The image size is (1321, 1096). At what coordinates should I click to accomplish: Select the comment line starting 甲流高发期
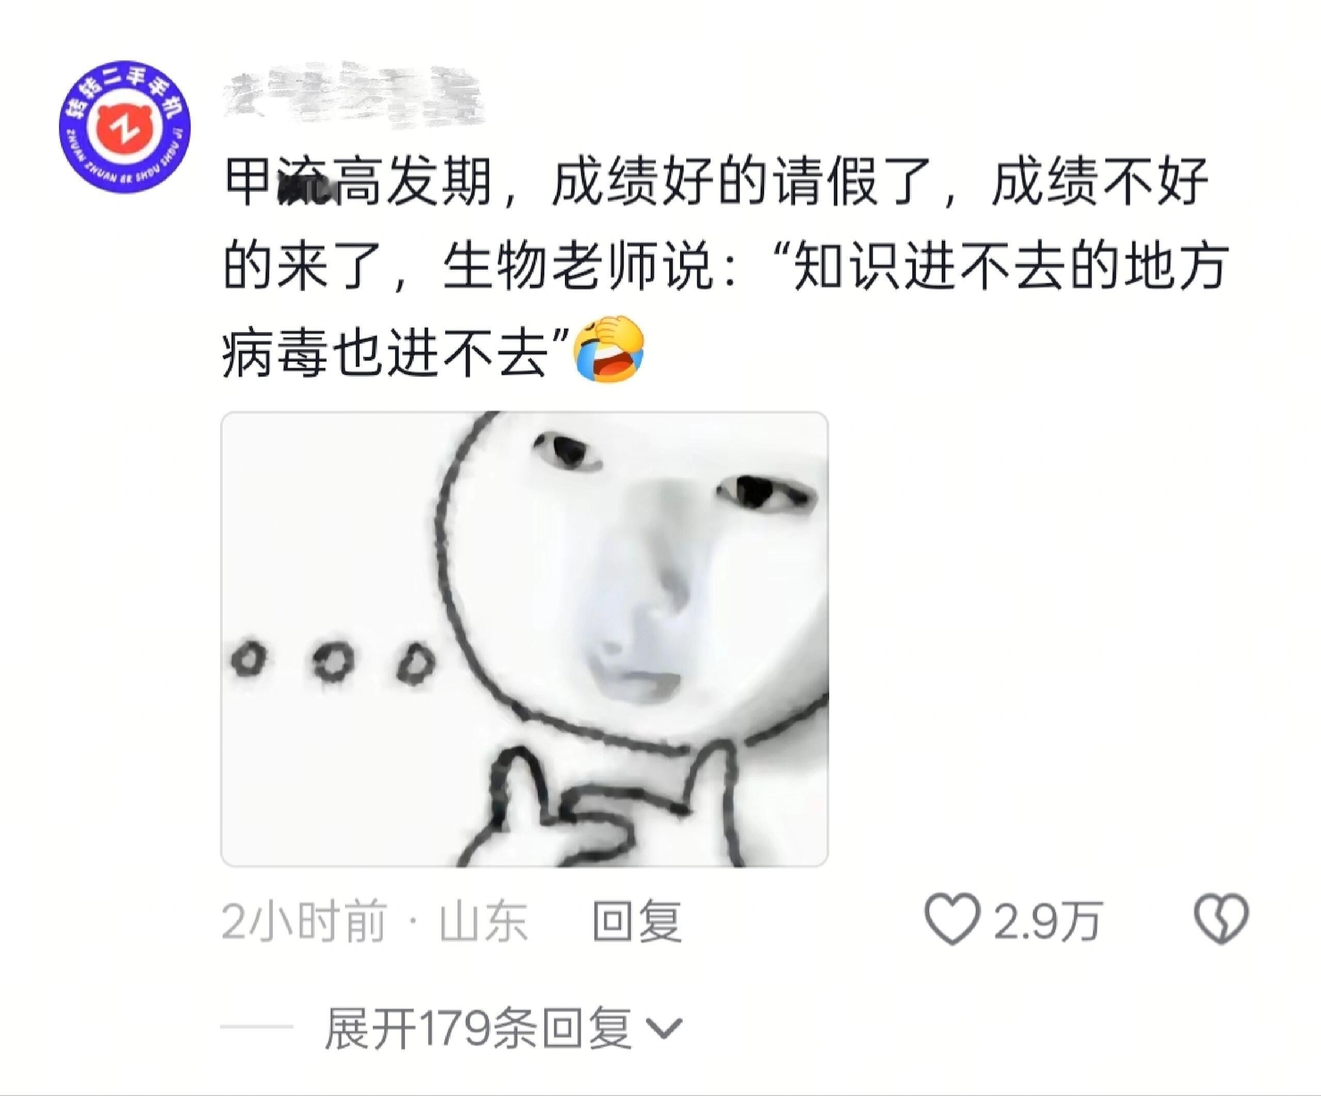716,183
